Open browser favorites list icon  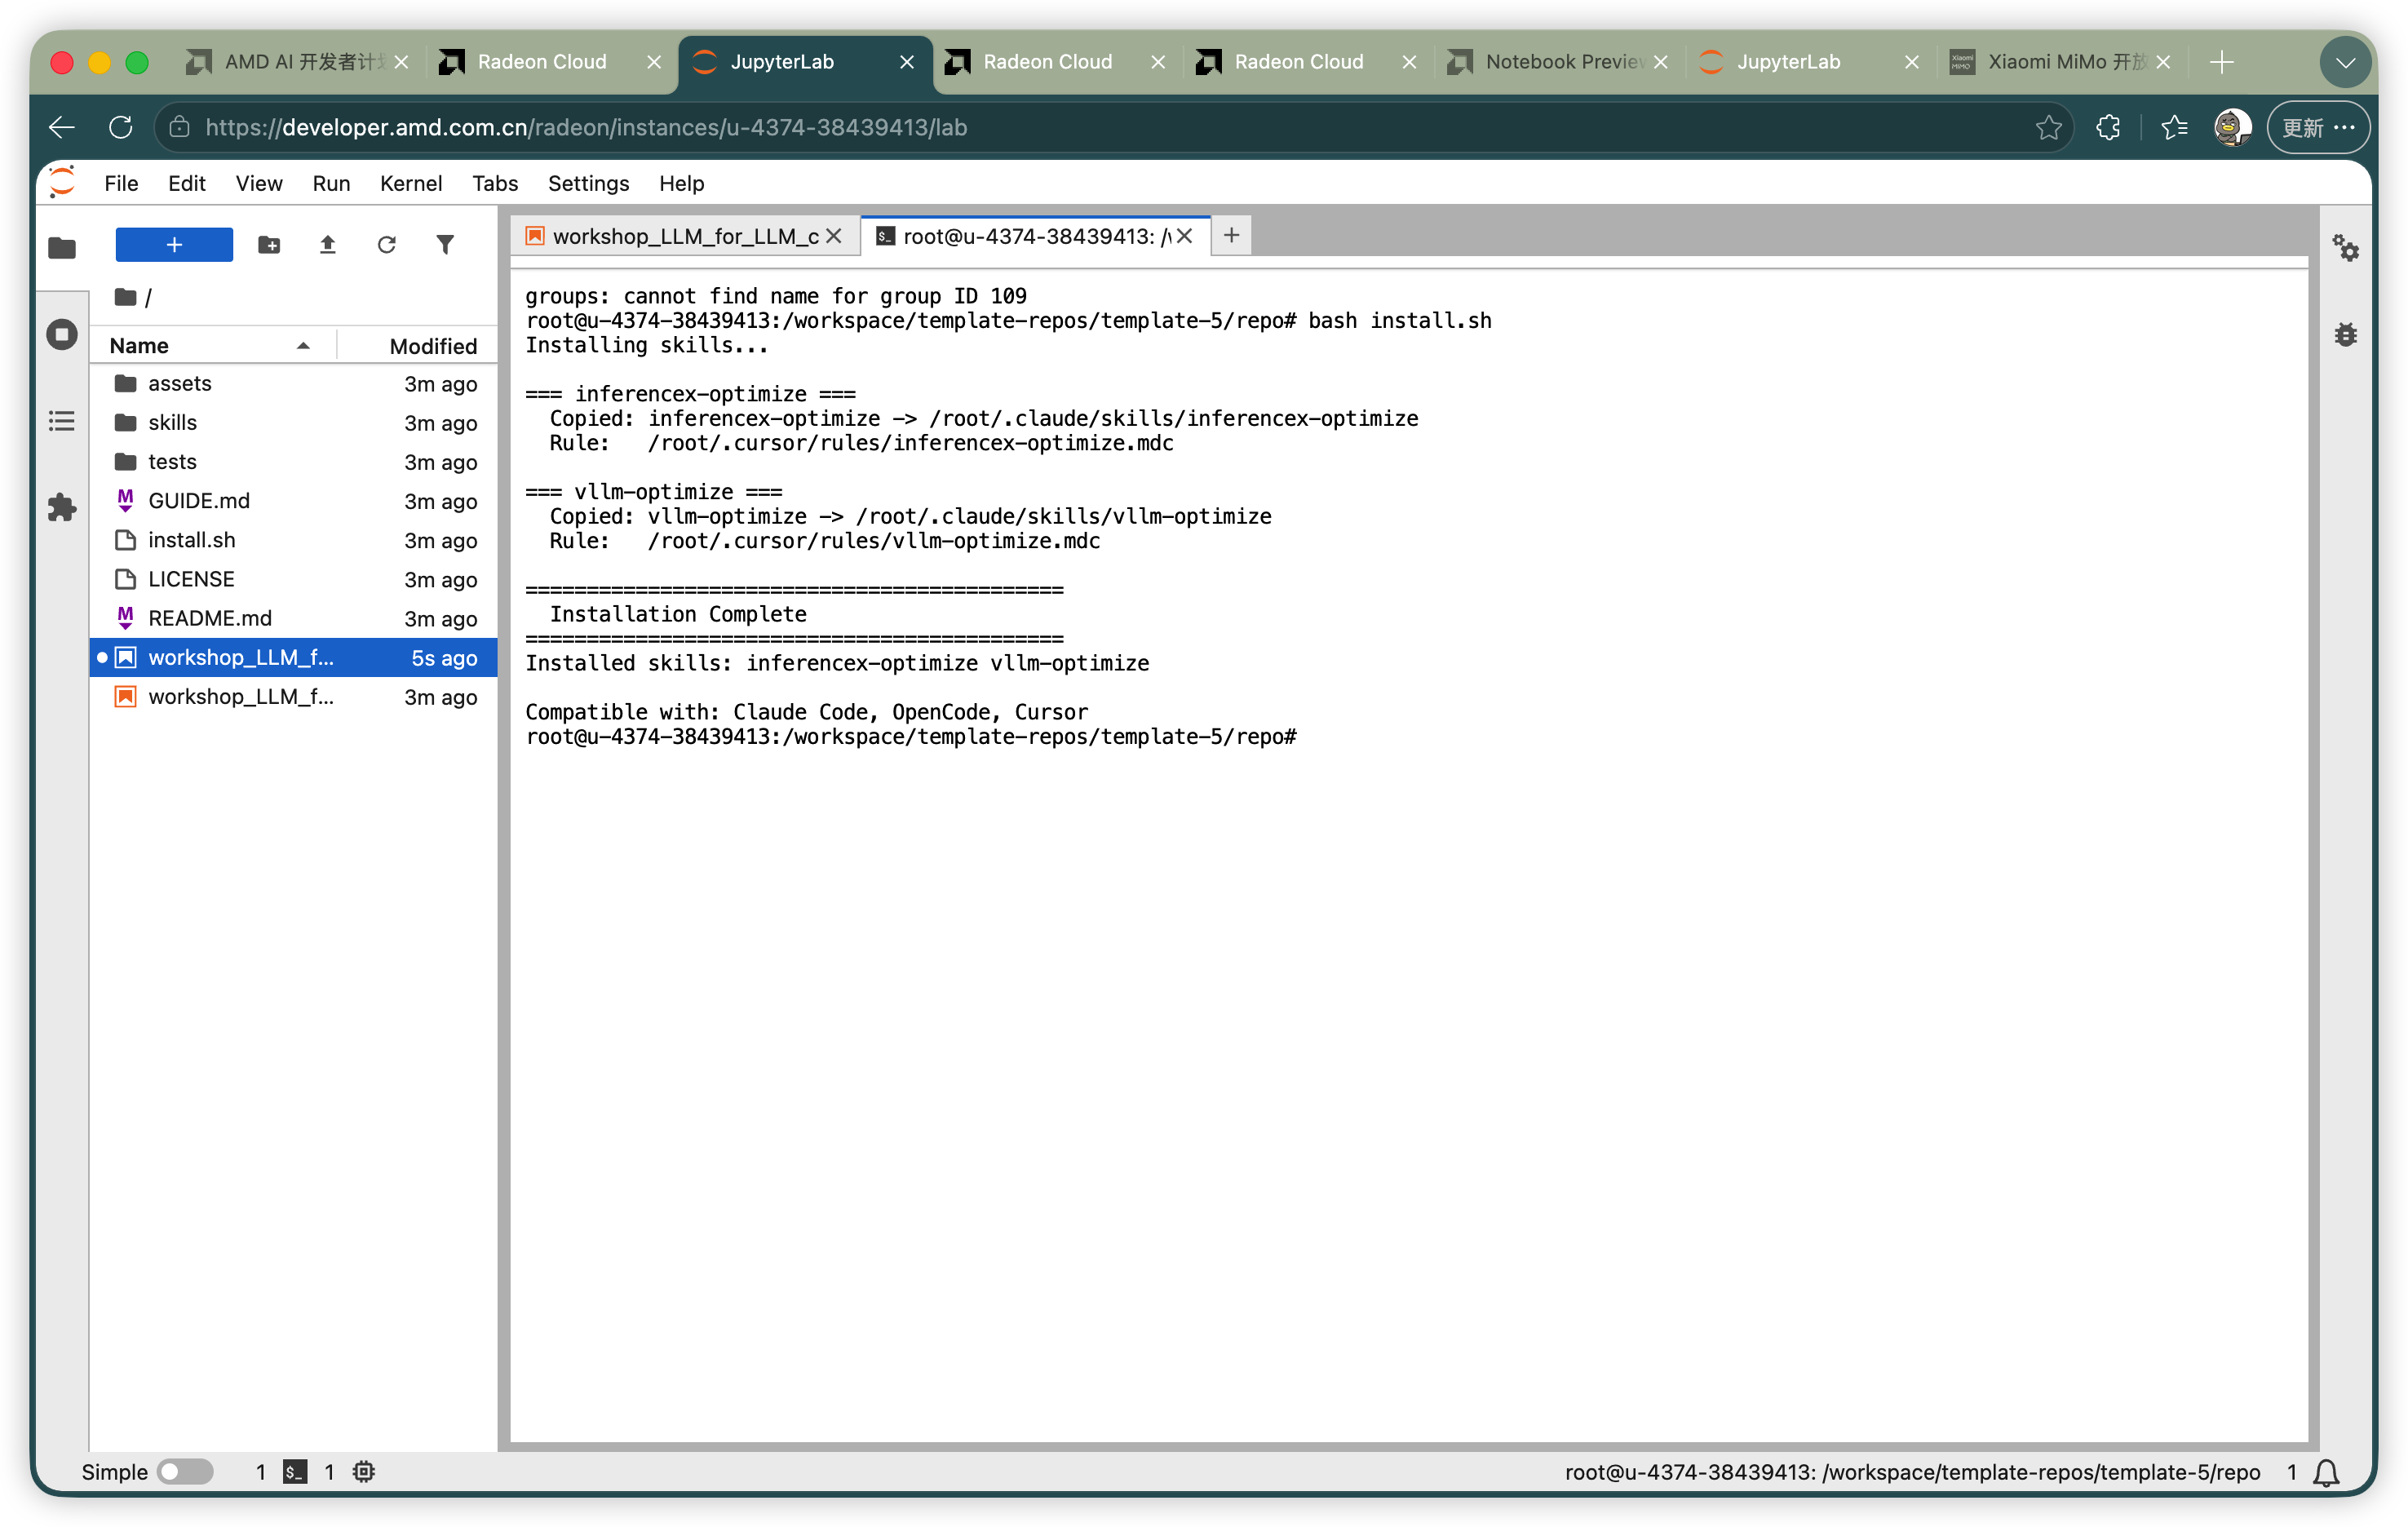pyautogui.click(x=2174, y=127)
